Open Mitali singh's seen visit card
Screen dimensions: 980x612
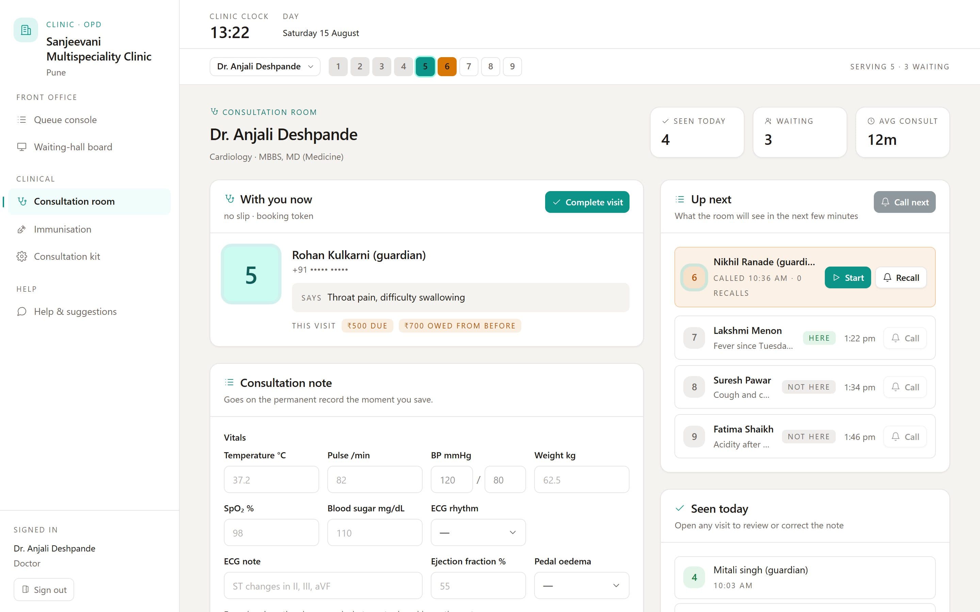click(x=805, y=578)
